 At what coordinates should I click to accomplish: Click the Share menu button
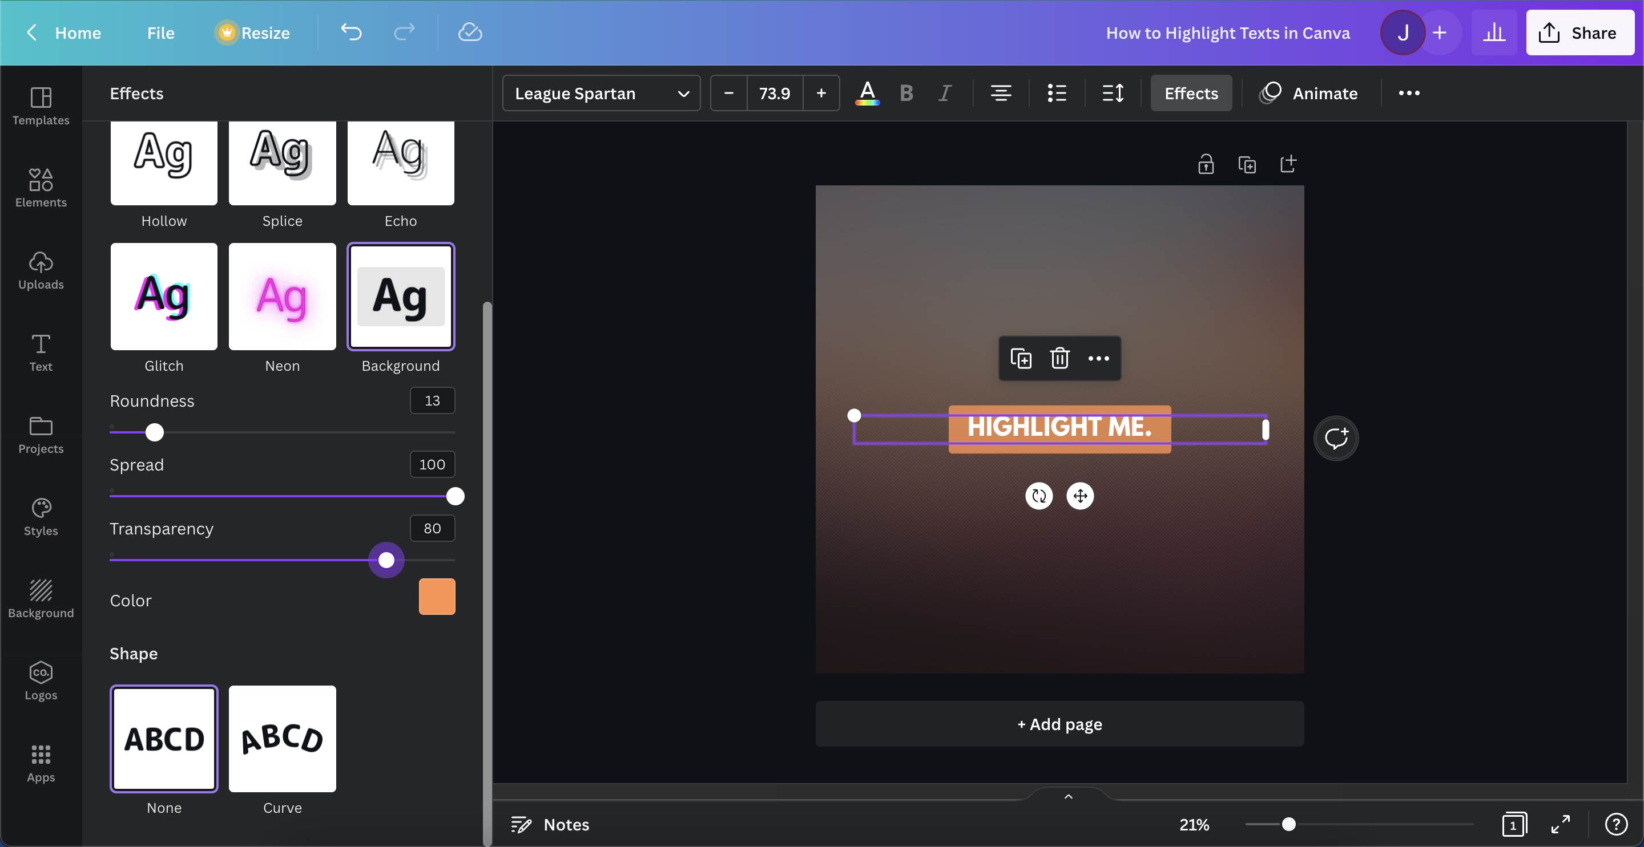coord(1580,31)
